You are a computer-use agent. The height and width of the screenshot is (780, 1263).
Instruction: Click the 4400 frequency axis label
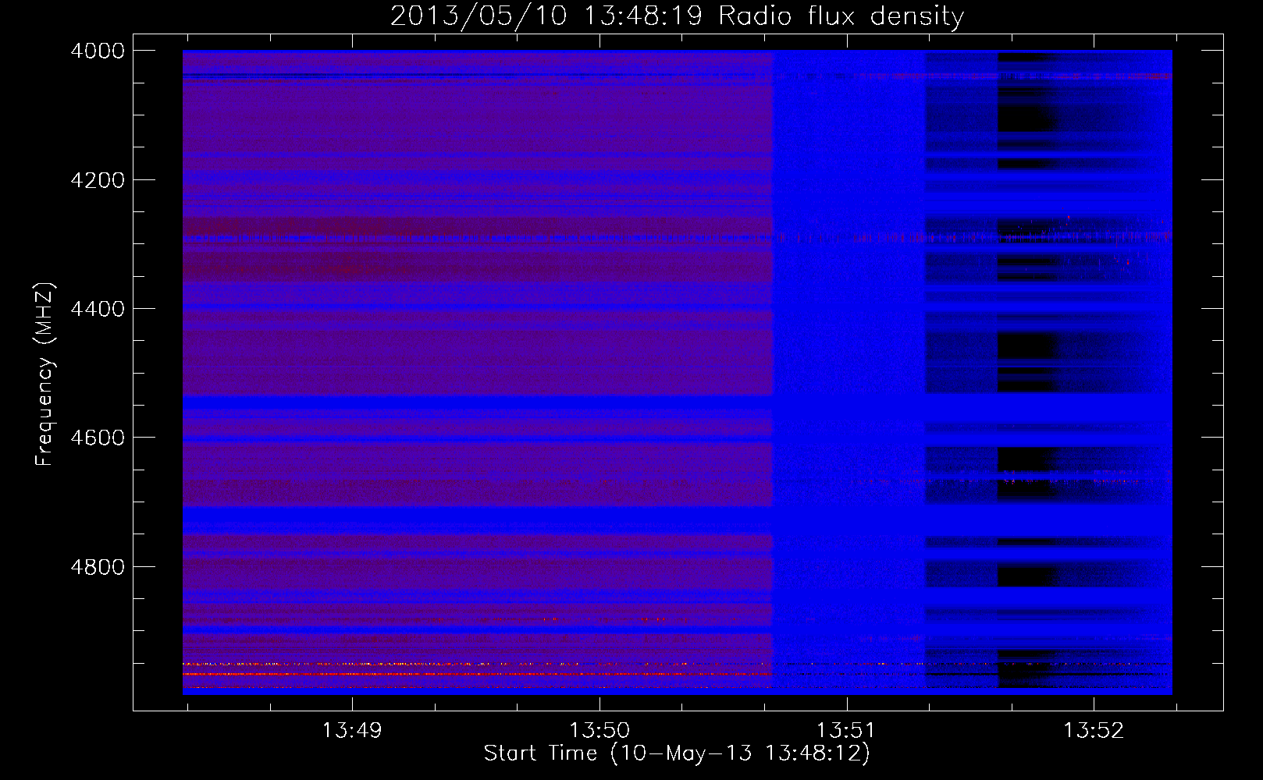[97, 309]
